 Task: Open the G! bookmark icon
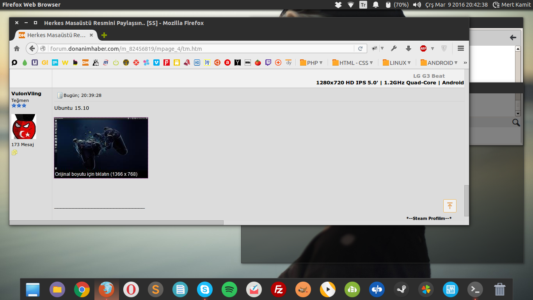pos(45,62)
